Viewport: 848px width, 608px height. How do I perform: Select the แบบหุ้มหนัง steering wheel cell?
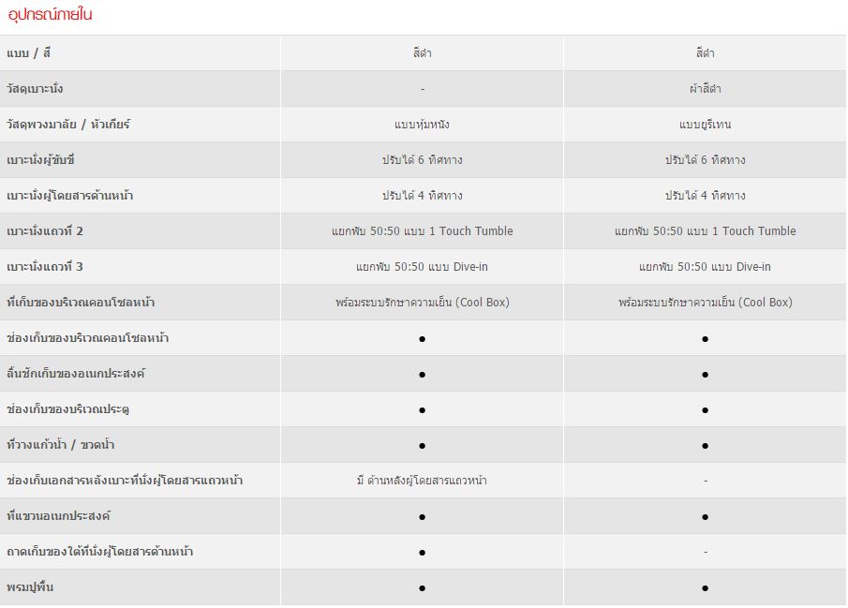[422, 125]
